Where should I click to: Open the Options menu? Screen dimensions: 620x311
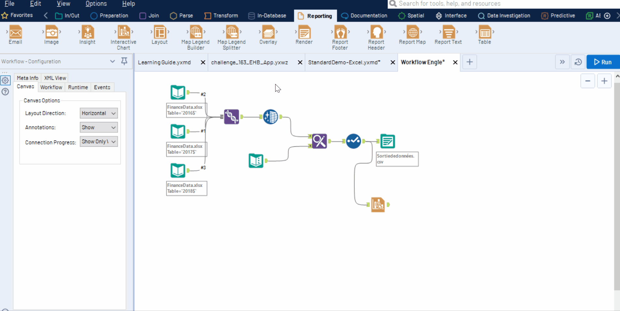(96, 4)
